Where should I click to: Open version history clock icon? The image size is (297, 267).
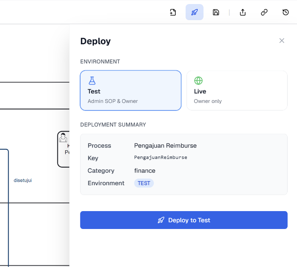285,13
